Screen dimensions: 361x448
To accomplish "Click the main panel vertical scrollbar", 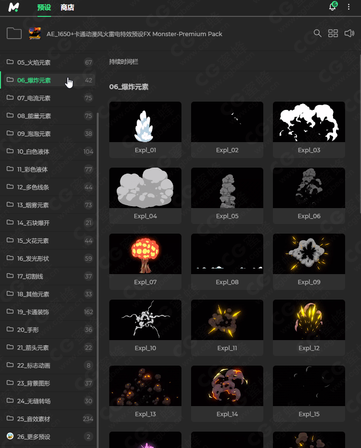I will 360,133.
